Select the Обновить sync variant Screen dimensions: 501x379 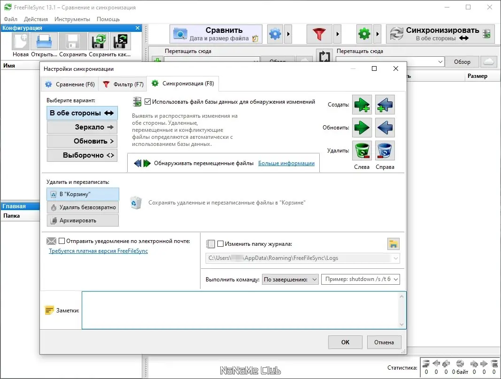(x=82, y=141)
